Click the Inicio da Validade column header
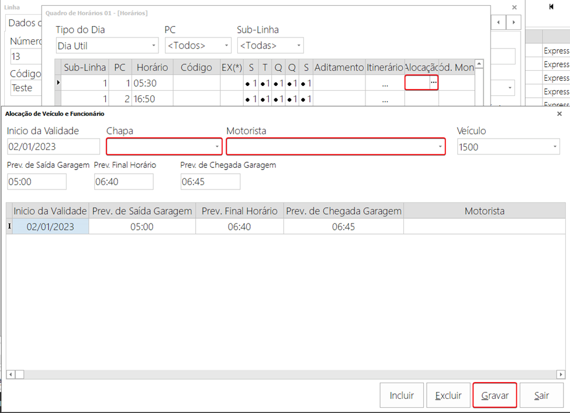Image resolution: width=570 pixels, height=413 pixels. click(50, 211)
